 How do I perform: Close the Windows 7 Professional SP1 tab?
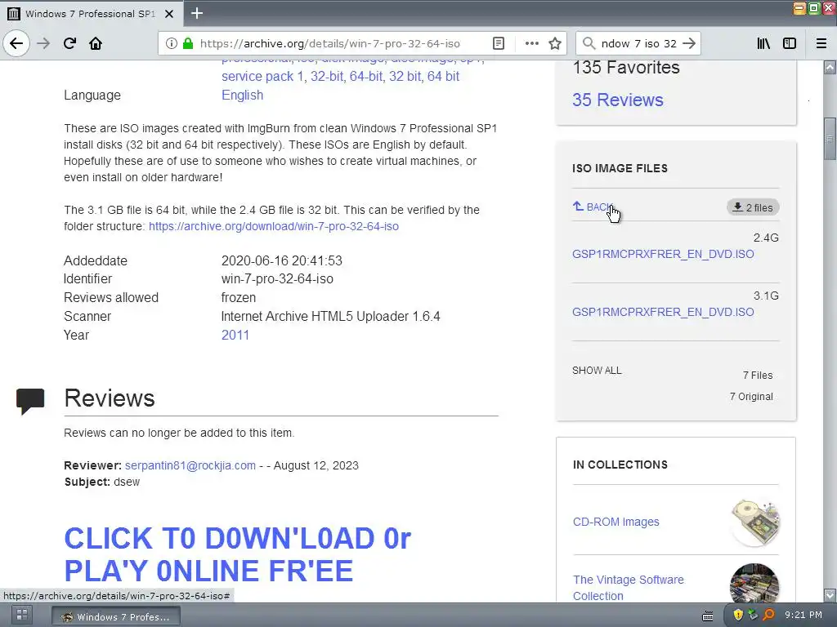tap(169, 14)
